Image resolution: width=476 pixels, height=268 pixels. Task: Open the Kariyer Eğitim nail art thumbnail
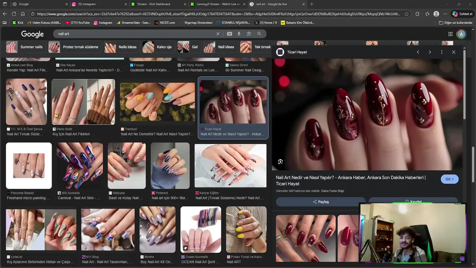tap(231, 165)
